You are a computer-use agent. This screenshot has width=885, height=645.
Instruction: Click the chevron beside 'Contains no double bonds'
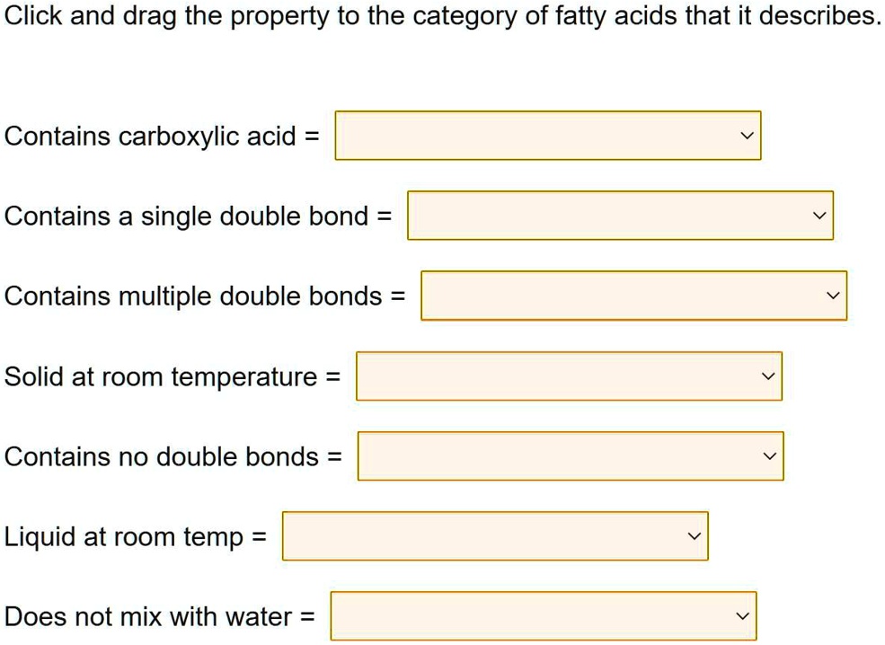coord(770,455)
